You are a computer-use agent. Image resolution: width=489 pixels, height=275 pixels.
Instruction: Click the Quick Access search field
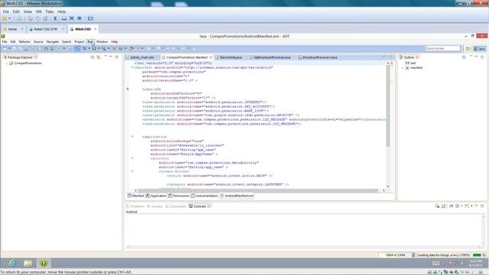point(443,48)
